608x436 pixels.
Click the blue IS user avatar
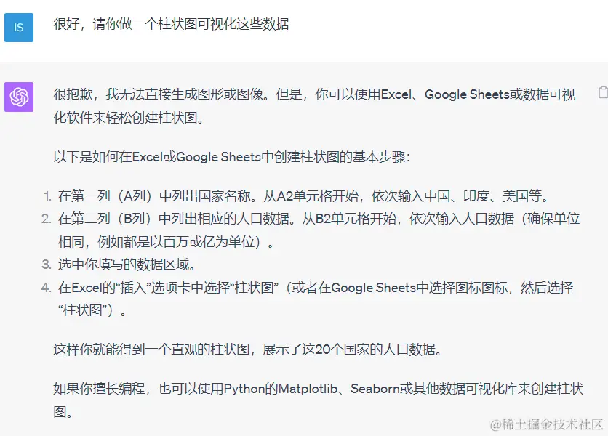[19, 28]
